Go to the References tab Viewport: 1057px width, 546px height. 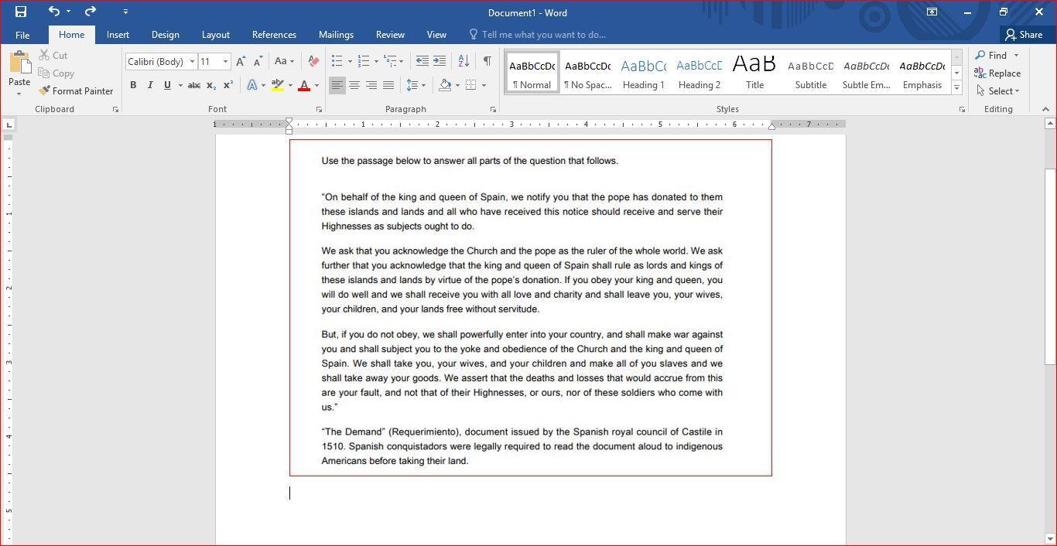274,35
